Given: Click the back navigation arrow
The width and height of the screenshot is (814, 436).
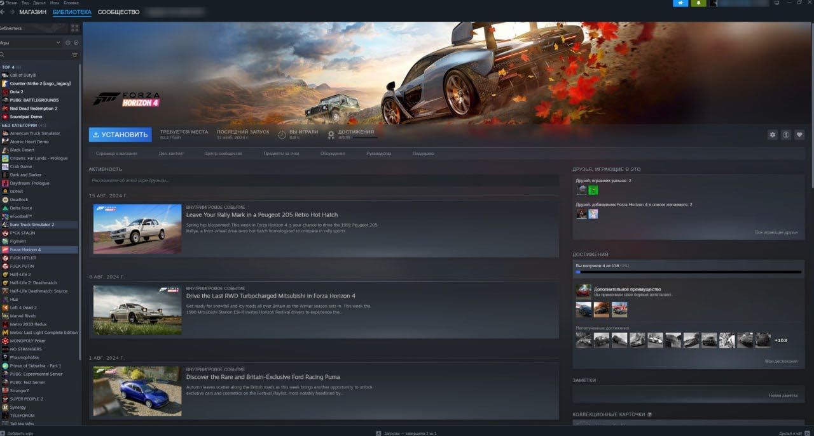Looking at the screenshot, I should click(3, 12).
